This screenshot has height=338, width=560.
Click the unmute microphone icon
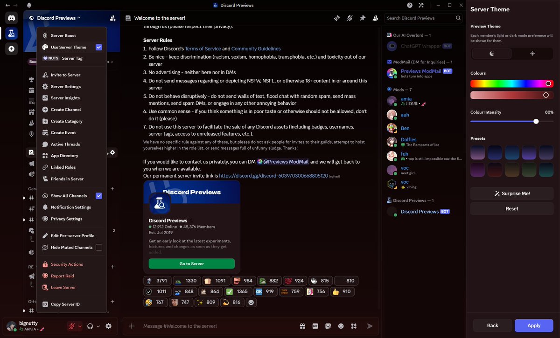(x=72, y=326)
